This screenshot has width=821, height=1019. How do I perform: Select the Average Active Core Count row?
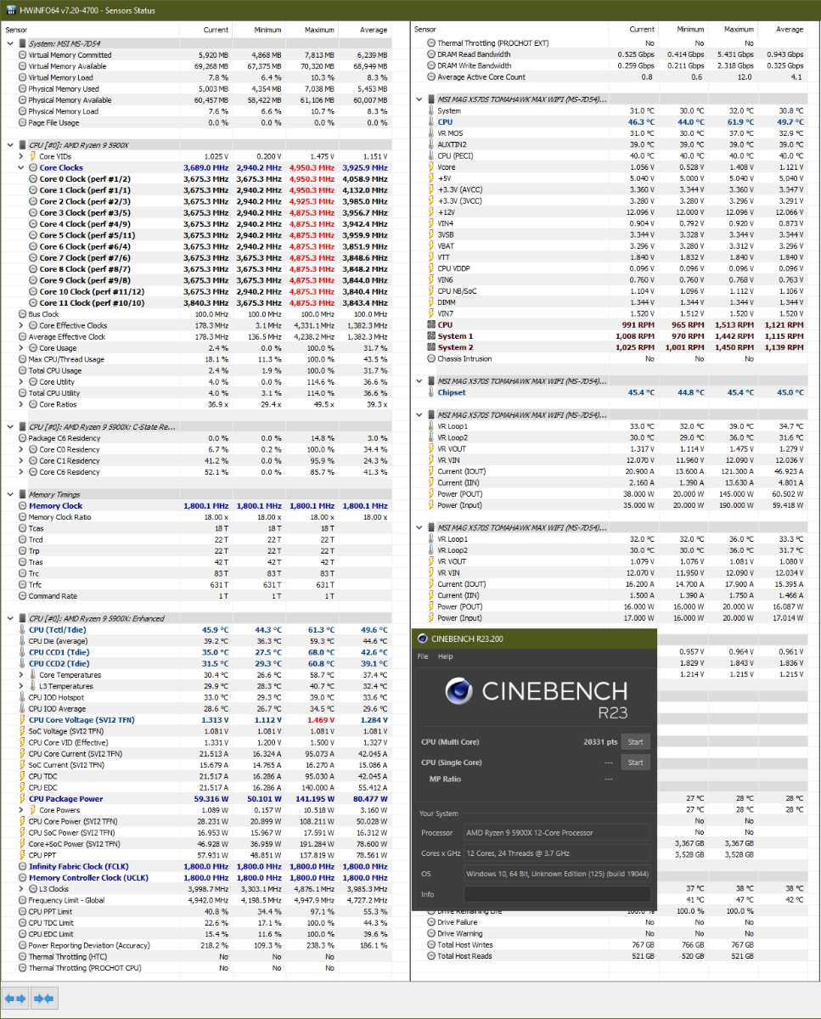coord(610,76)
